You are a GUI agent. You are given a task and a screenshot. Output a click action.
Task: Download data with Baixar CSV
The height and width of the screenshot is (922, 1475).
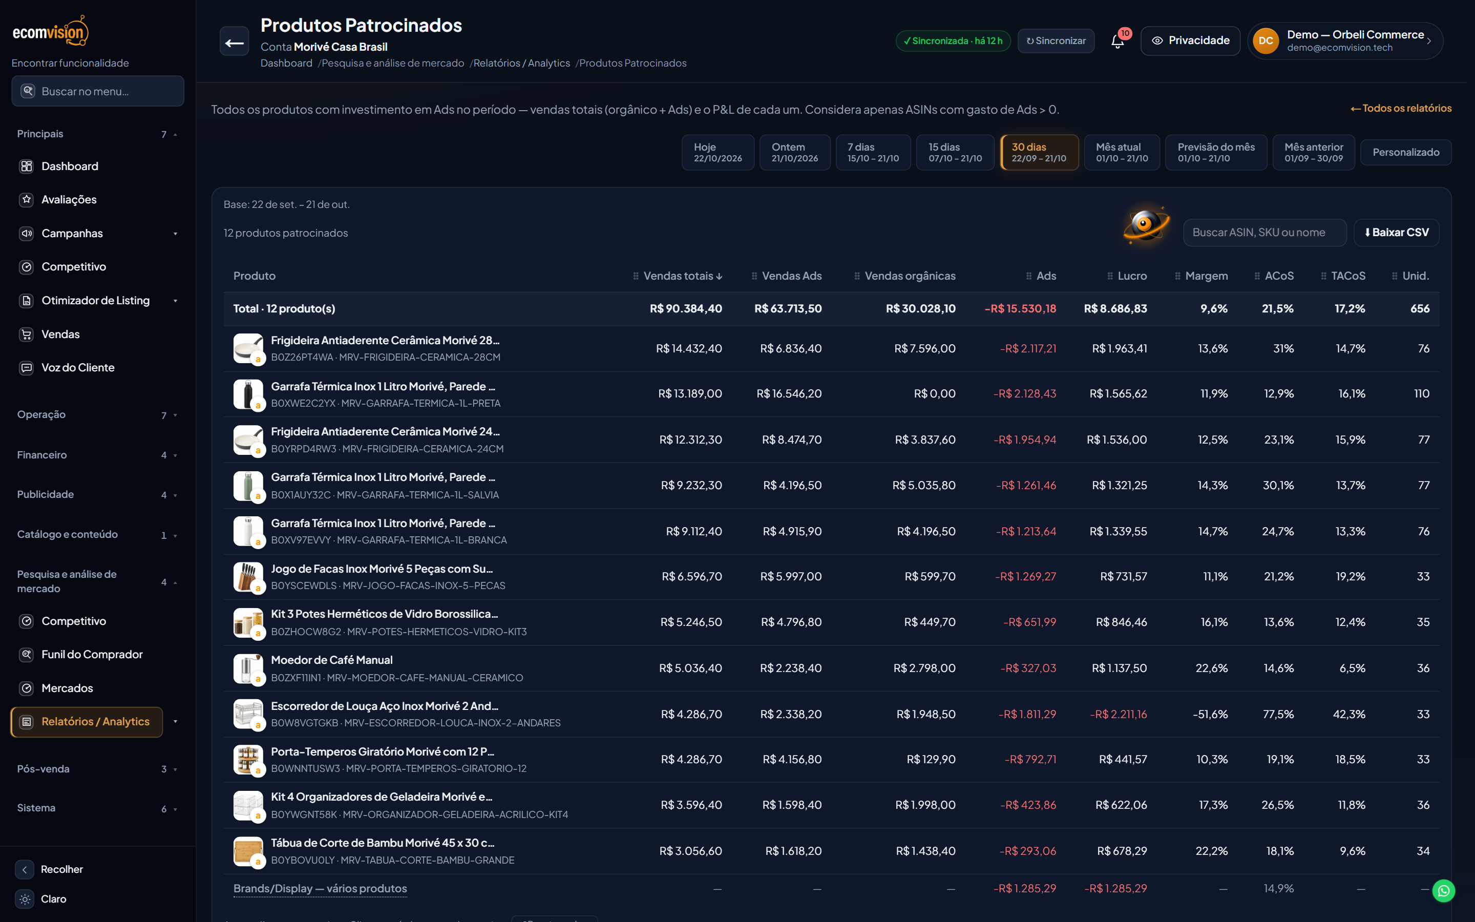tap(1396, 233)
